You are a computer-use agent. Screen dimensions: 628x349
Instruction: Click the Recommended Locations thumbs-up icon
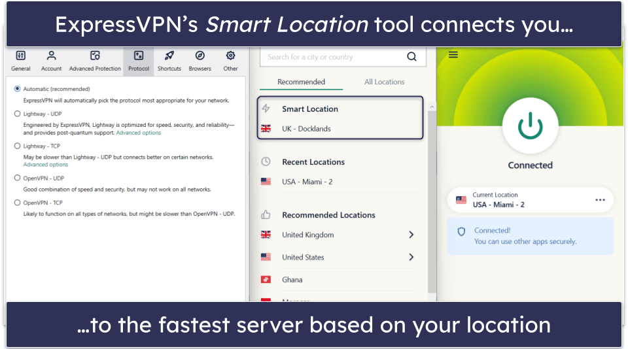pyautogui.click(x=266, y=215)
